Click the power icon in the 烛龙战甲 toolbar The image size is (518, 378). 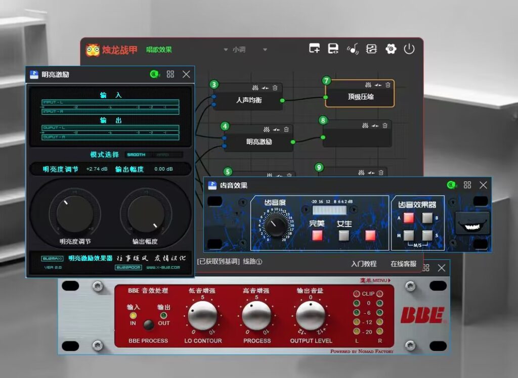click(x=409, y=49)
